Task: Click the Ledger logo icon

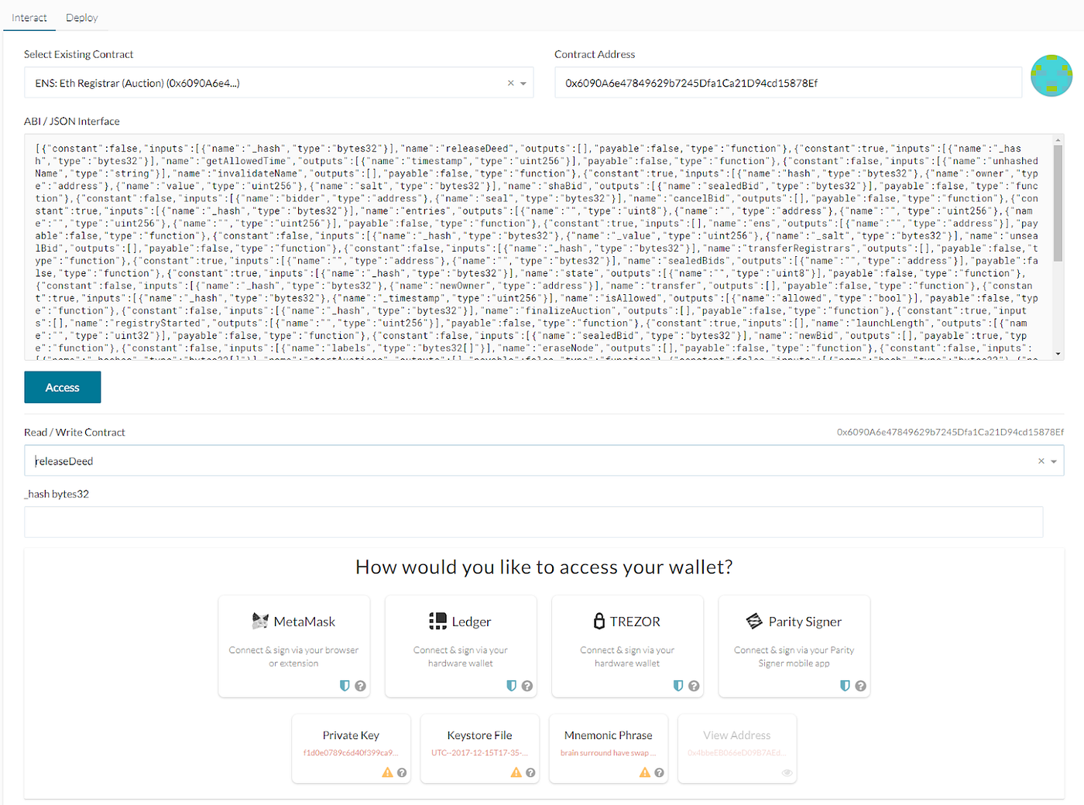Action: 438,621
